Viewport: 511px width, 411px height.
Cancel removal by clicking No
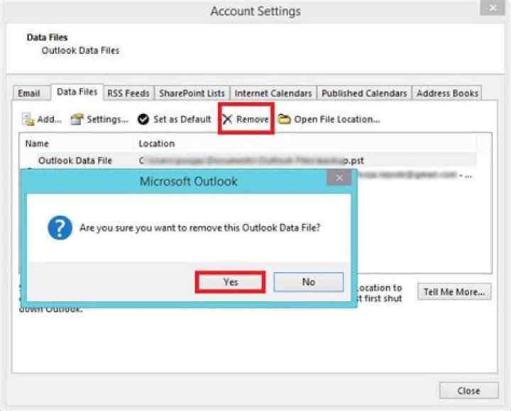tap(308, 281)
